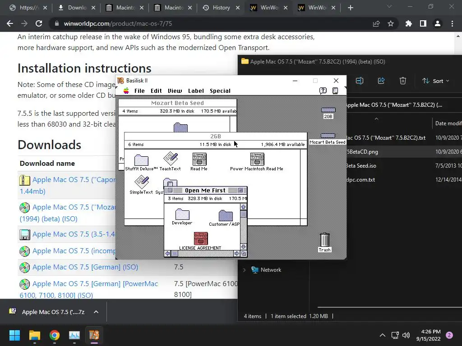The image size is (462, 346).
Task: Open a new Chrome tab
Action: [350, 8]
